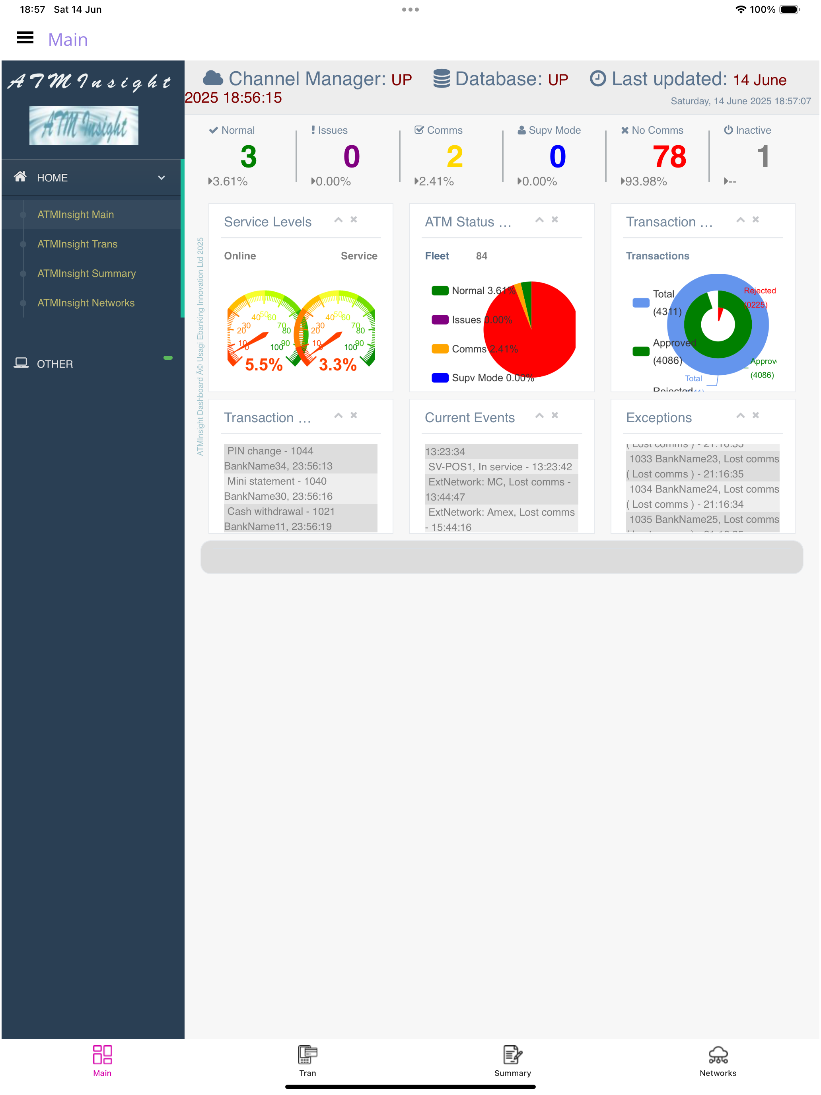Click the ATM Insight logo image
The image size is (821, 1095).
coord(84,125)
